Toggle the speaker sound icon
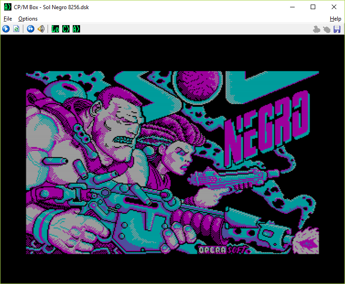This screenshot has height=284, width=345. click(x=41, y=29)
